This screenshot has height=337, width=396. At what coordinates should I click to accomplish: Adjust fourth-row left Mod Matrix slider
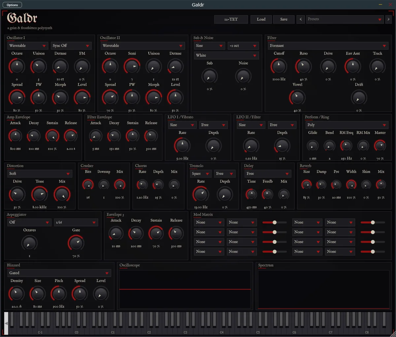pos(275,252)
